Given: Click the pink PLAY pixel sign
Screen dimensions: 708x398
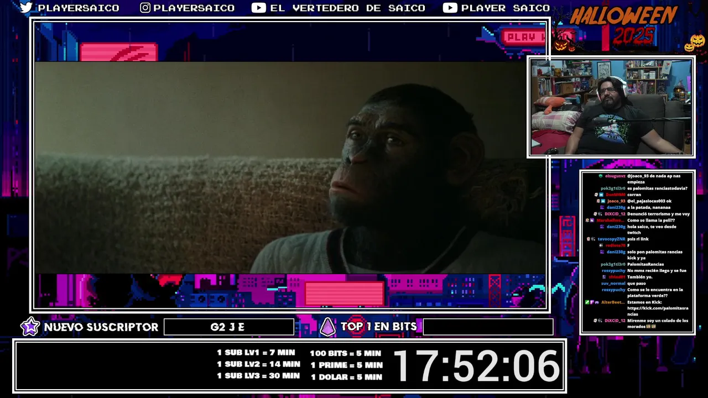Looking at the screenshot, I should tap(523, 37).
